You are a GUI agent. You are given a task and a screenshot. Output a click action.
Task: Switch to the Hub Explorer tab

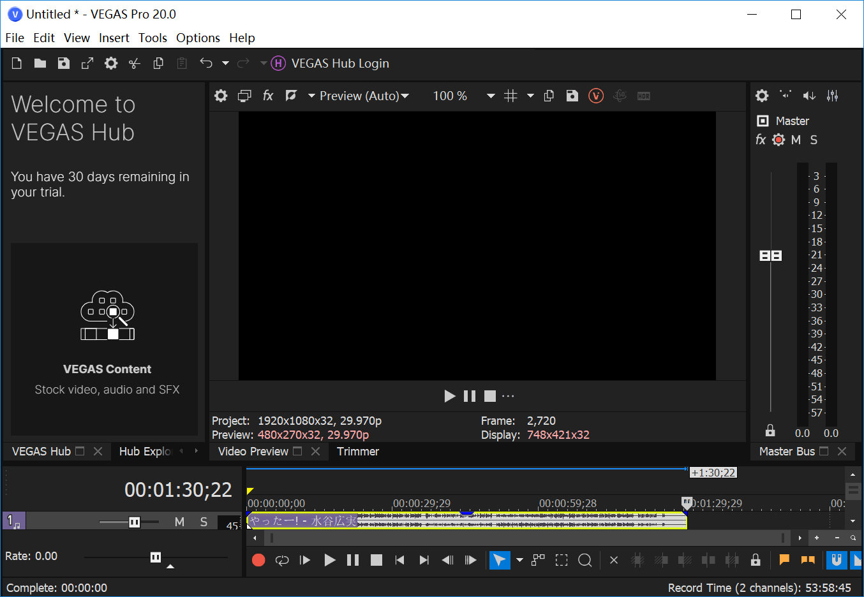pos(145,452)
